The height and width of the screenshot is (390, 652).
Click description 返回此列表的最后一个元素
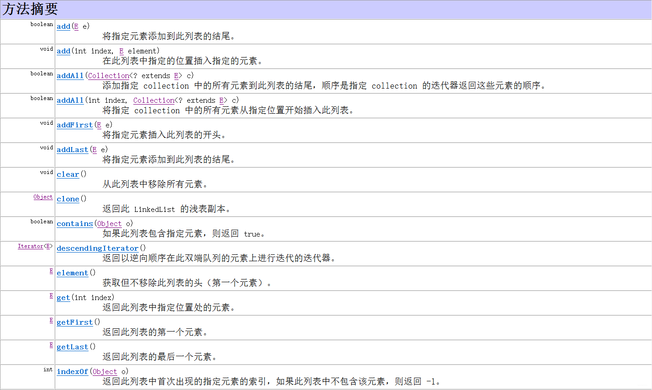click(x=159, y=357)
